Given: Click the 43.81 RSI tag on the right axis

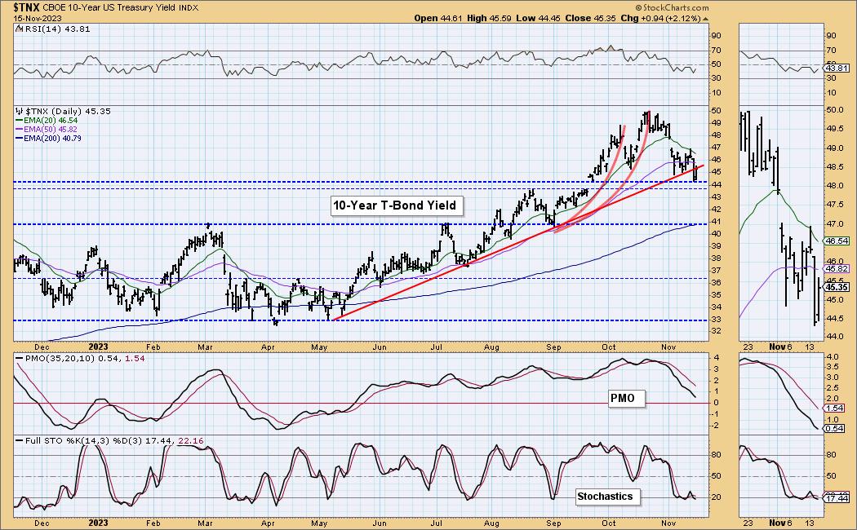Looking at the screenshot, I should (837, 68).
